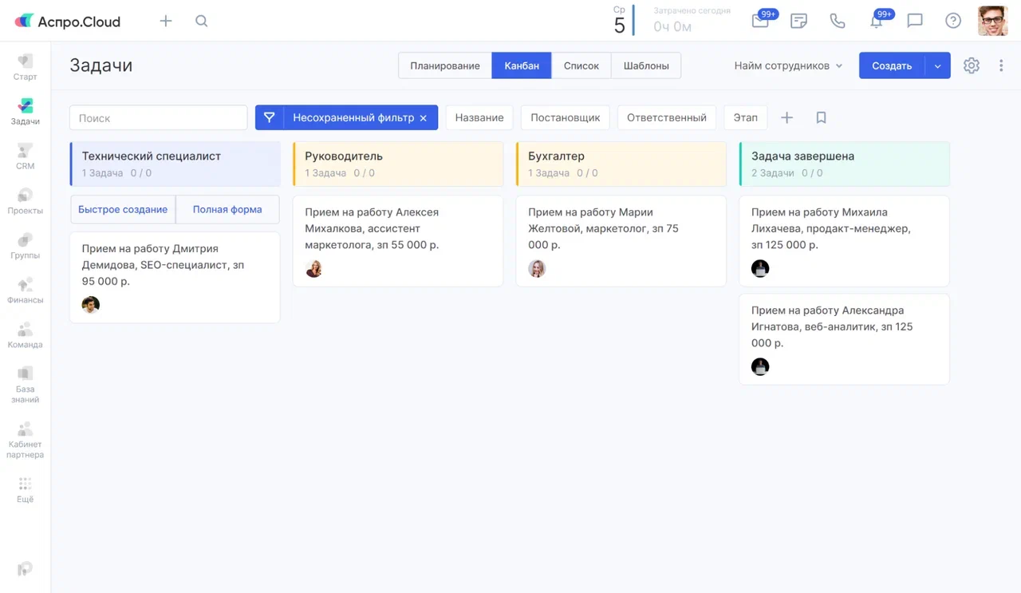Click Полная форма in Технический специалист column
Screen dimensions: 1021x593
tap(227, 209)
